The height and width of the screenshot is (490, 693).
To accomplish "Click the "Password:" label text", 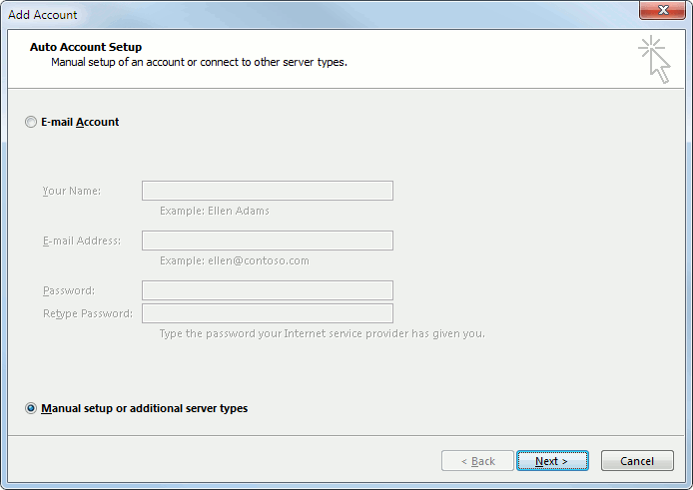I will tap(69, 290).
